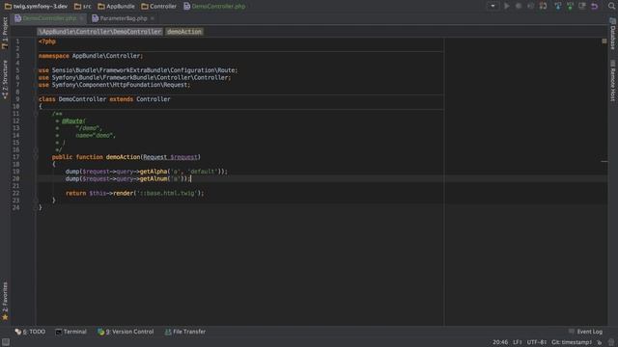Screen dimensions: 618x347
Task: Open the Event Log
Action: [x=586, y=332]
